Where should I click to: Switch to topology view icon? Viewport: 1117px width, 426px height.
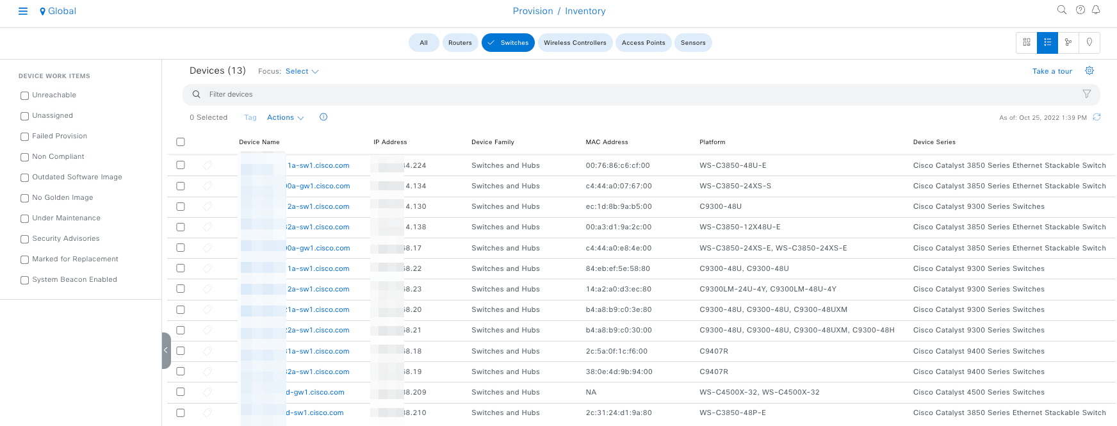tap(1068, 42)
